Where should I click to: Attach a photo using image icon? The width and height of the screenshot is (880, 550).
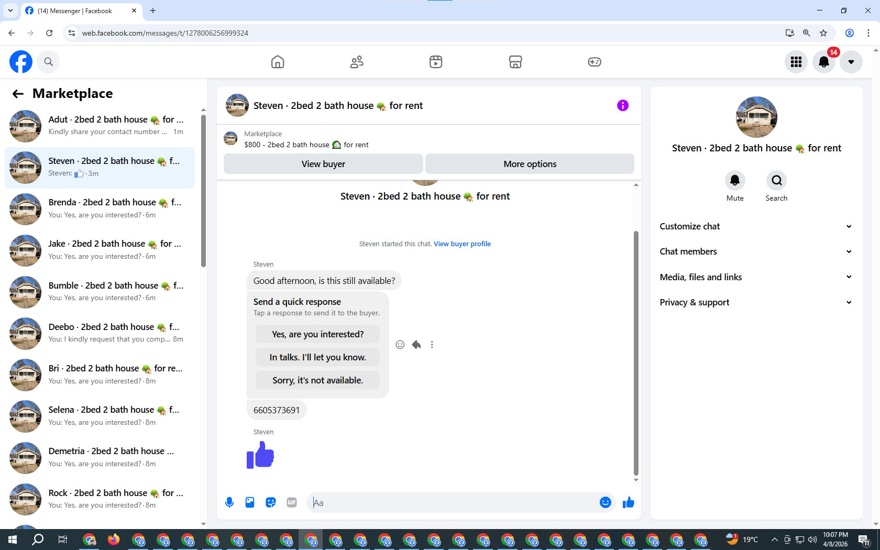pos(250,503)
